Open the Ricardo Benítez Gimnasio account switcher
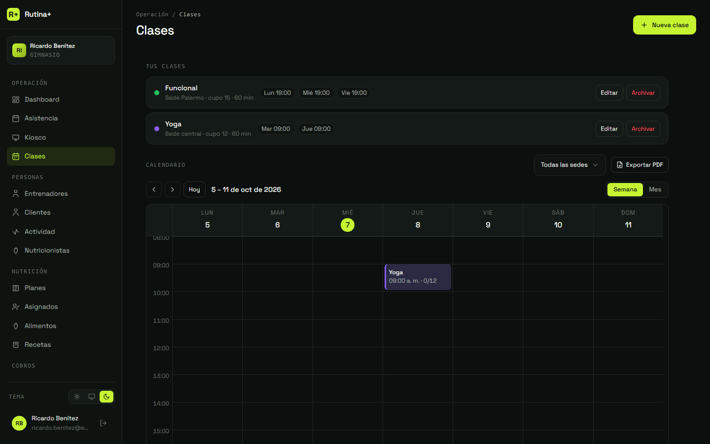 (x=61, y=50)
